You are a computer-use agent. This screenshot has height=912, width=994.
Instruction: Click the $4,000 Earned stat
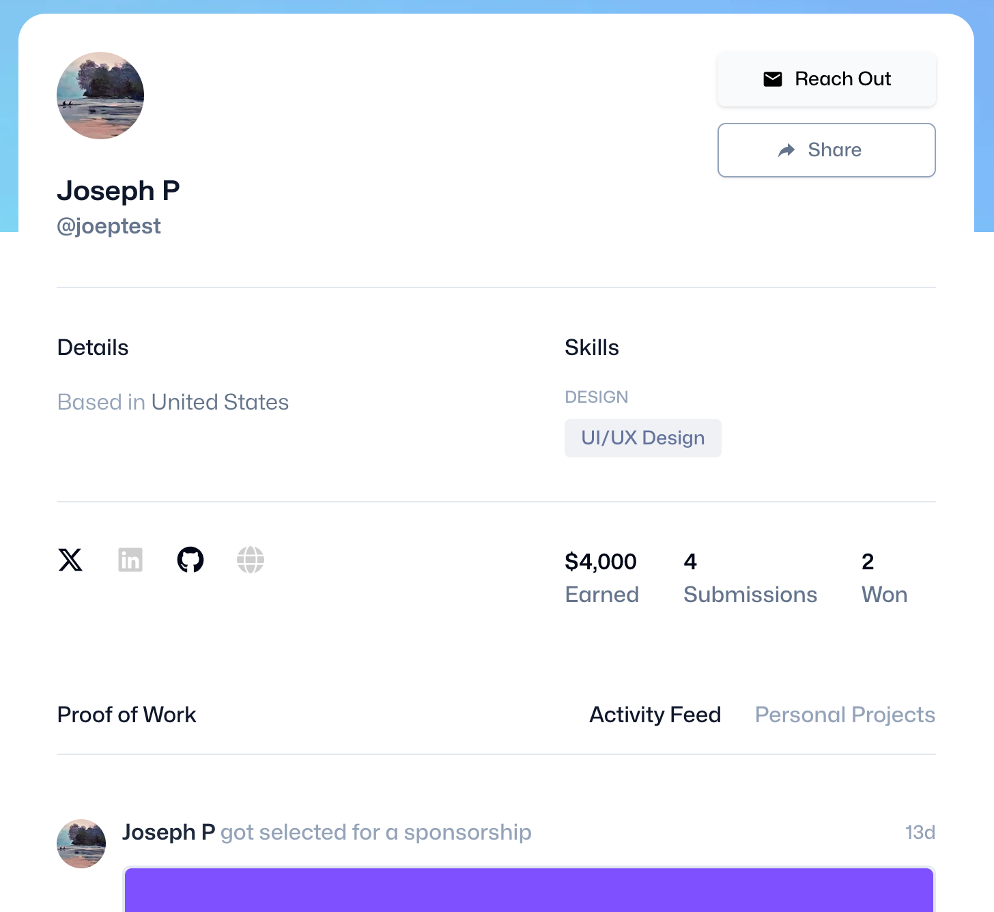click(601, 578)
